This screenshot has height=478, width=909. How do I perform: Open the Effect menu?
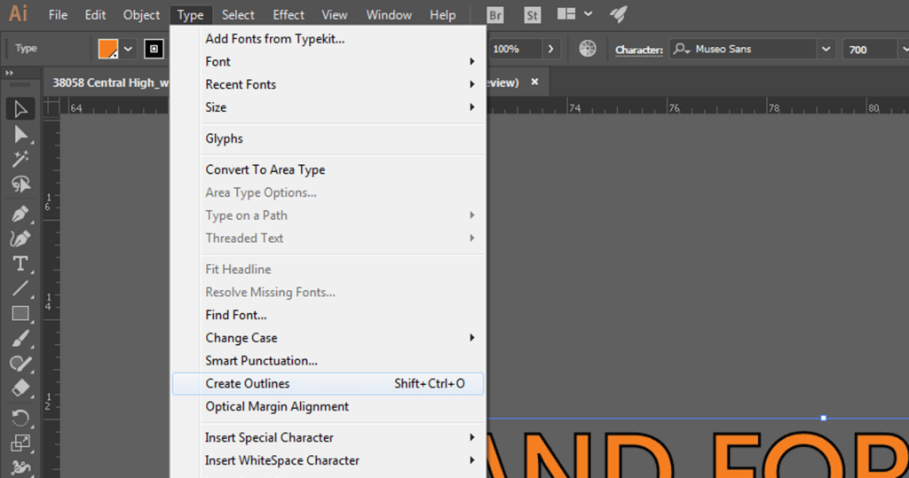(x=289, y=15)
